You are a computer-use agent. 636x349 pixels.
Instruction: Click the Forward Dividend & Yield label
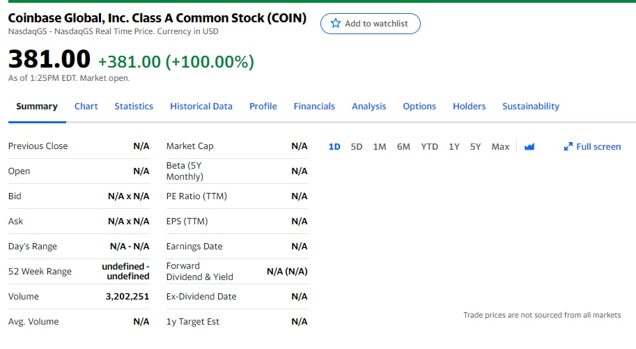pos(199,272)
